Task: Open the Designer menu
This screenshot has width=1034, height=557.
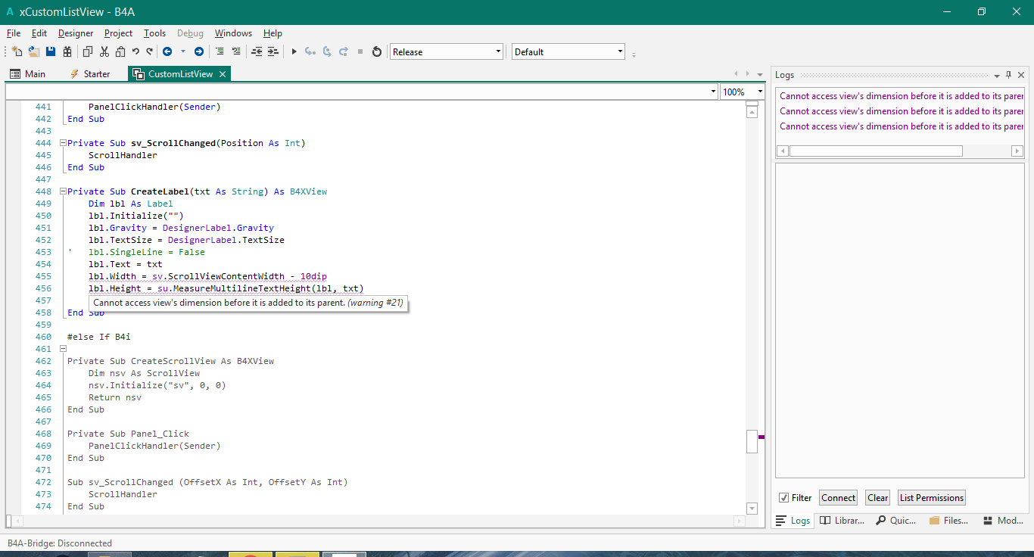Action: tap(76, 33)
